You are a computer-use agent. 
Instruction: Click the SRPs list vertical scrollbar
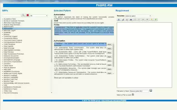point(52,41)
